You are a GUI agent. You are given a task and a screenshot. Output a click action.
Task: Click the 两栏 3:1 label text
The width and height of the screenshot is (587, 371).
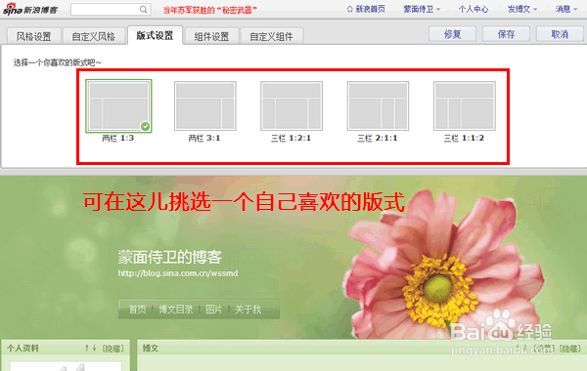click(204, 139)
